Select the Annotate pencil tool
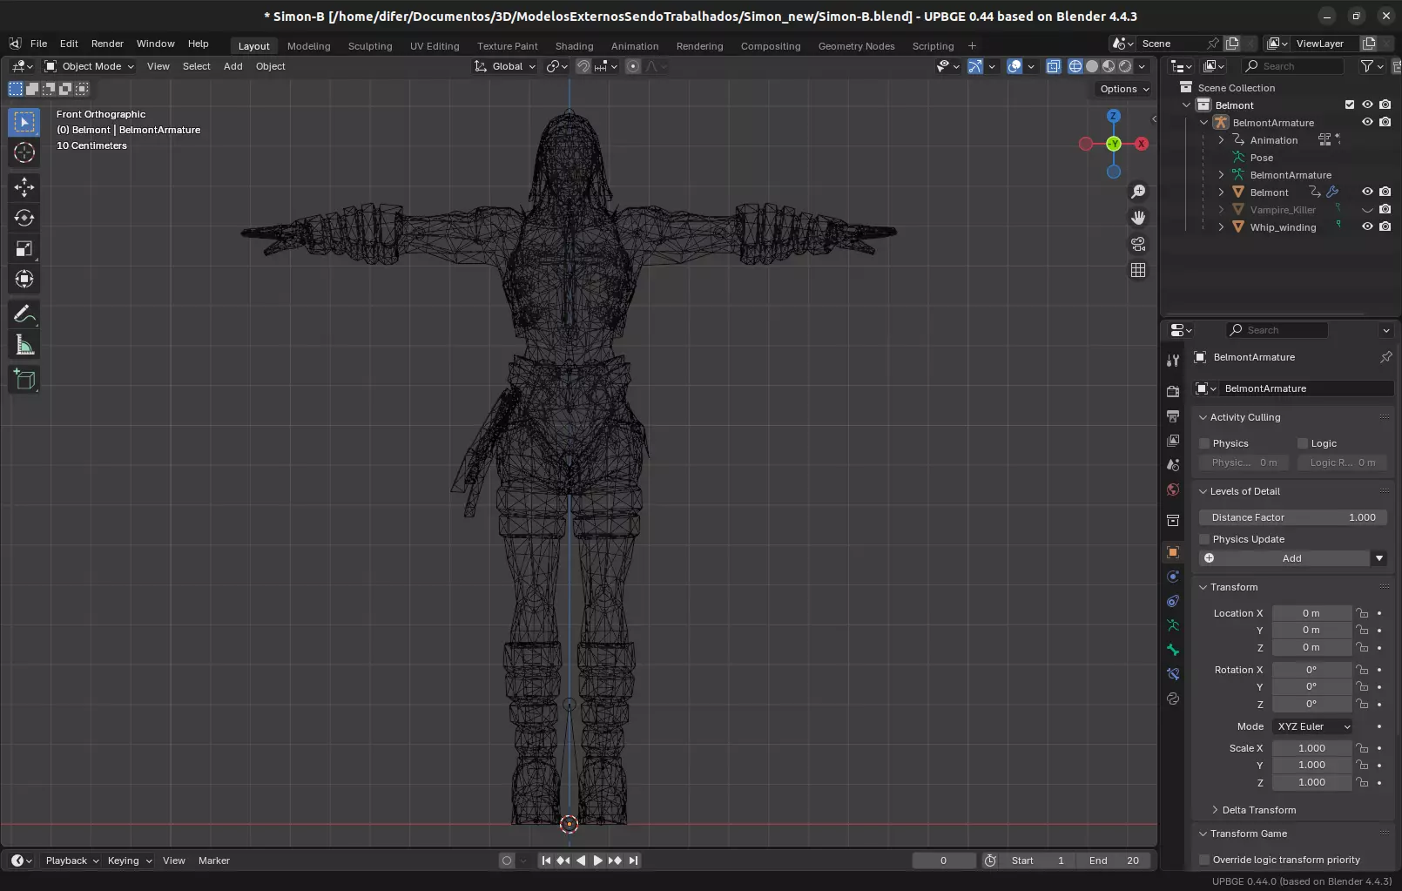This screenshot has width=1402, height=891. pyautogui.click(x=24, y=314)
